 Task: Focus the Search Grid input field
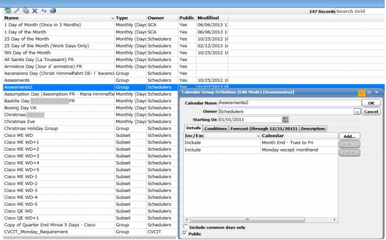tap(360, 11)
